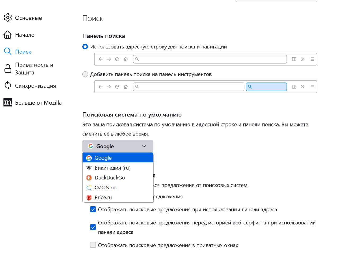Open the Начало settings page
Screen dimensions: 339x253
(x=25, y=34)
